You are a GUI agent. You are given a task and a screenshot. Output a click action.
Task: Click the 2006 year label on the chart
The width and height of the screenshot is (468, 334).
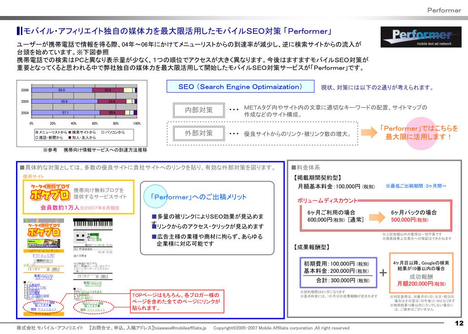[25, 90]
